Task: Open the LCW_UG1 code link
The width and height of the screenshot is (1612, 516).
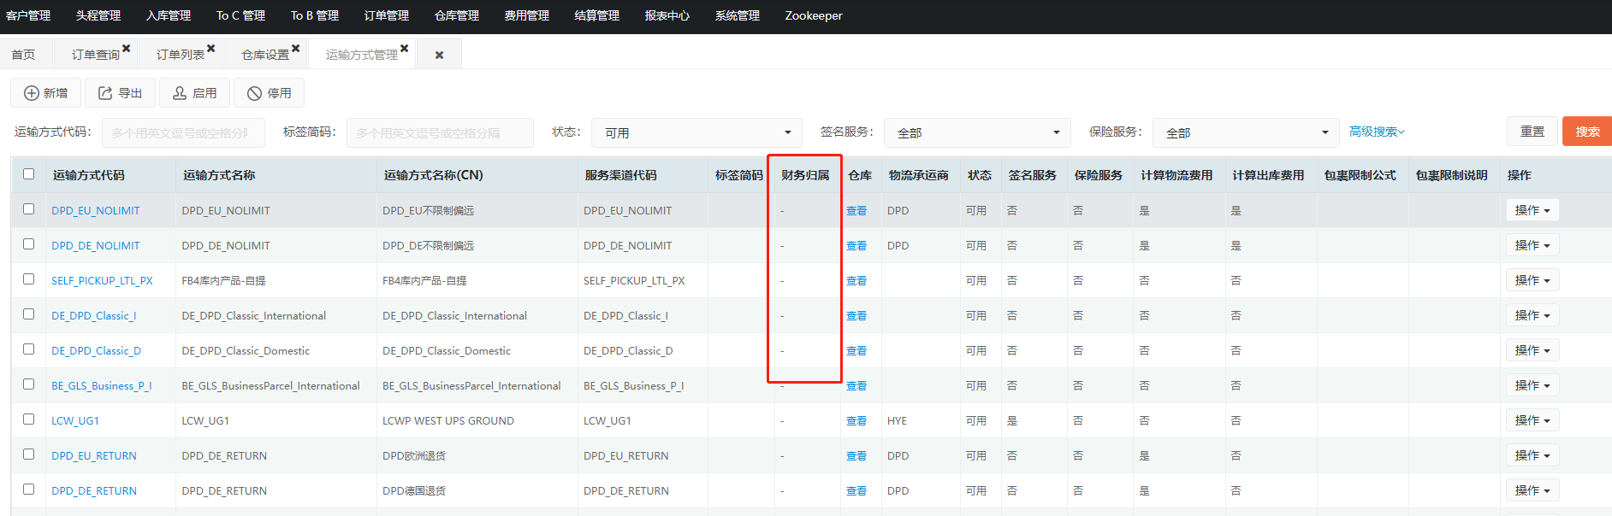Action: pos(75,421)
